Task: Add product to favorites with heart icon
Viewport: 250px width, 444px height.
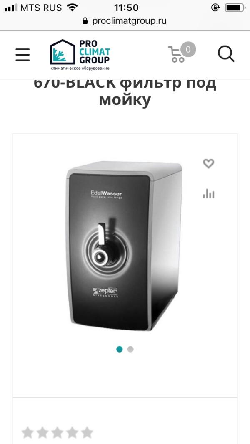Action: pyautogui.click(x=208, y=163)
